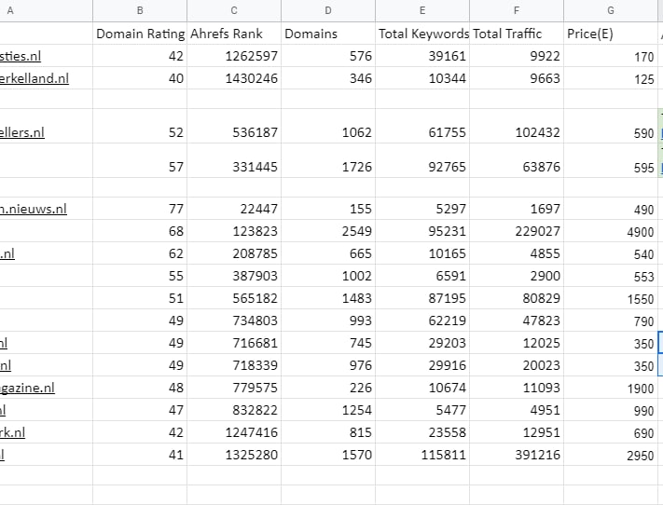Screen dimensions: 663x505
Task: Select column C header
Action: point(234,10)
